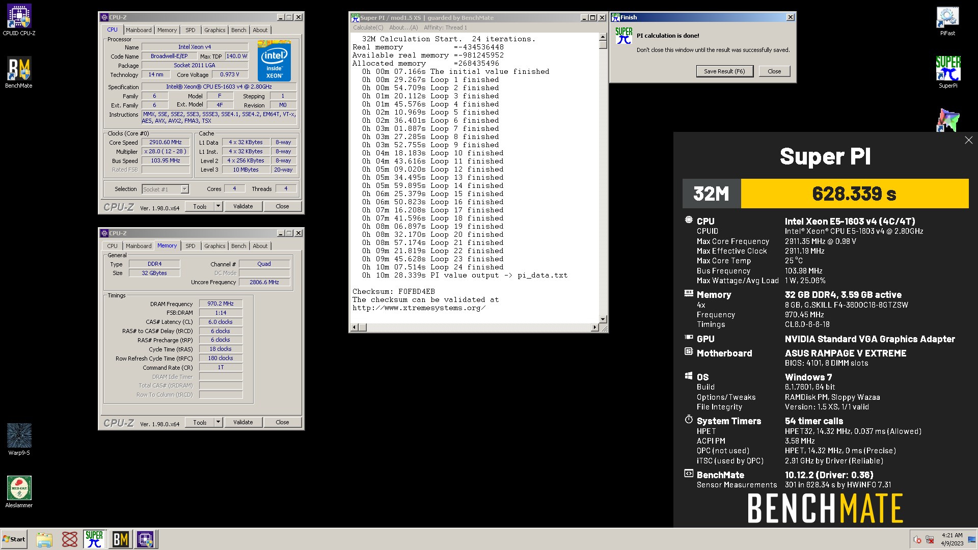Open the CPUID CPU-Z desktop shortcut
The width and height of the screenshot is (978, 550).
(x=19, y=20)
